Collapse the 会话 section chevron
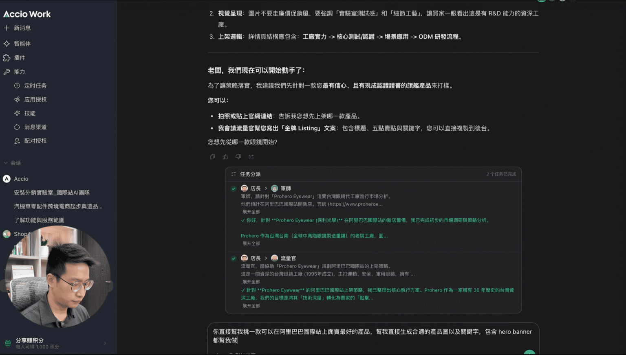Screen dimensions: 626x355 point(6,163)
